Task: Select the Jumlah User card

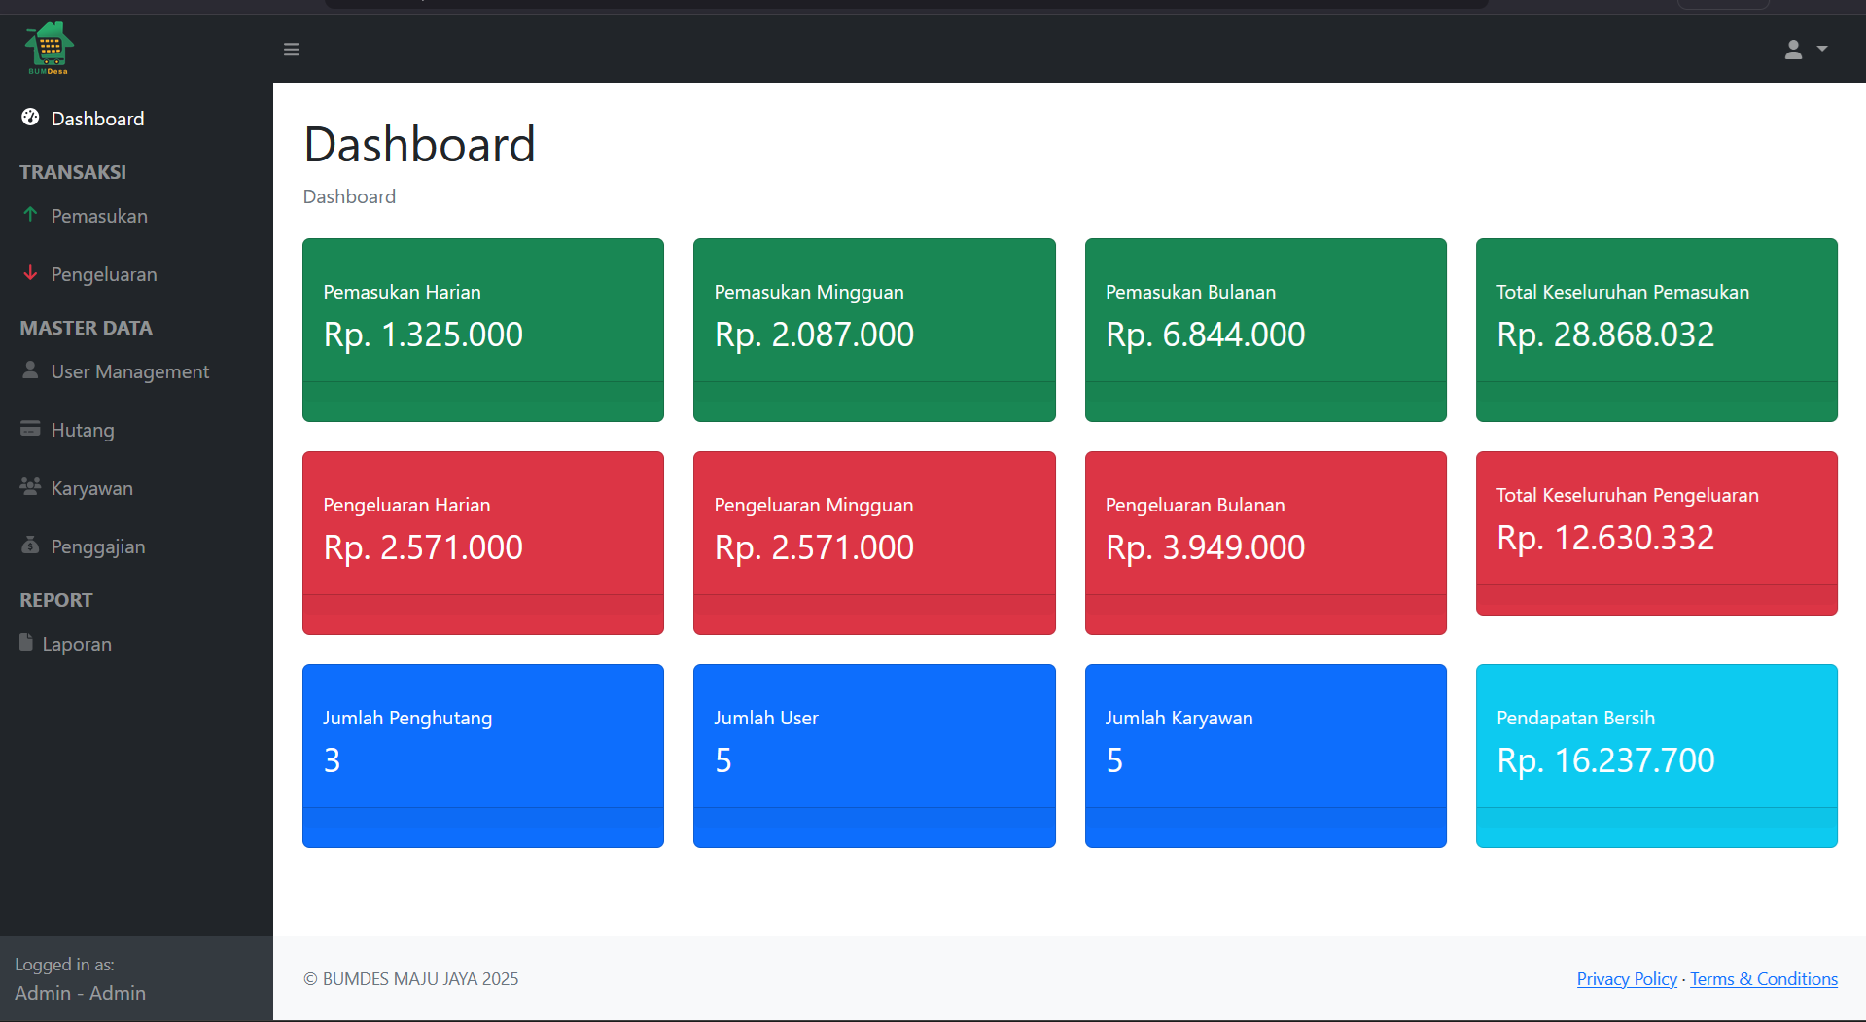Action: (x=874, y=756)
